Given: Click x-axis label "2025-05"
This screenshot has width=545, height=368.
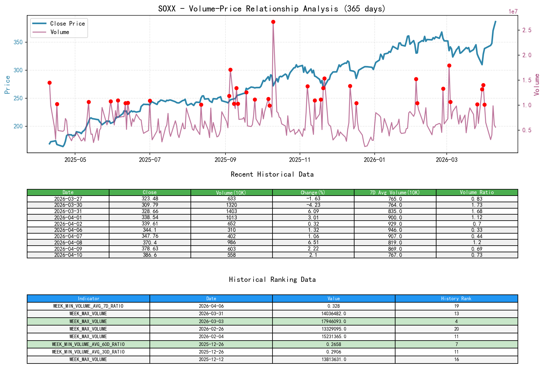Looking at the screenshot, I should 75,160.
